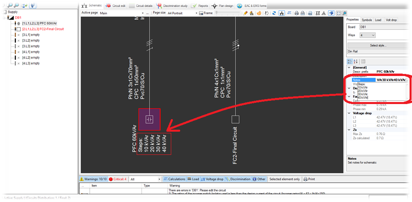Open the Reports tab
This screenshot has width=412, height=202.
200,6
